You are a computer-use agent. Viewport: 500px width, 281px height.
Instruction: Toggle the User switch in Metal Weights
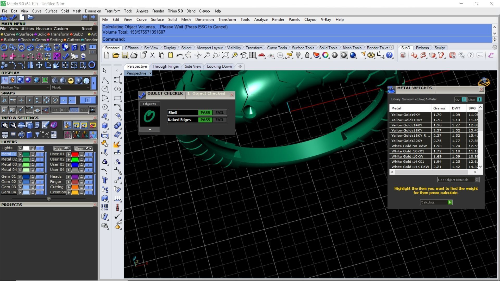479,100
